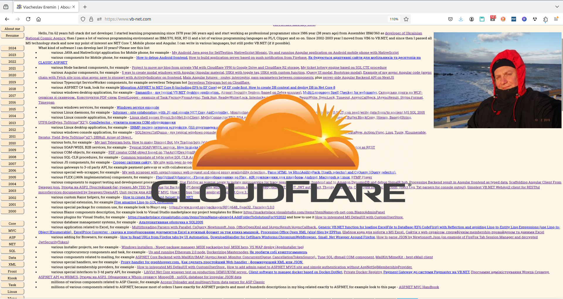563x299 pixels.
Task: Open the 'Private Docker Registry' link
Action: click(363, 272)
